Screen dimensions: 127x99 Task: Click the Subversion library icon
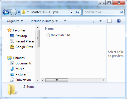pyautogui.click(x=12, y=80)
